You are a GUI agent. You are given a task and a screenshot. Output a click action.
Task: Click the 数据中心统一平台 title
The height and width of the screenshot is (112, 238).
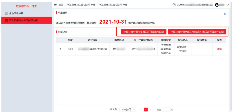point(27,6)
